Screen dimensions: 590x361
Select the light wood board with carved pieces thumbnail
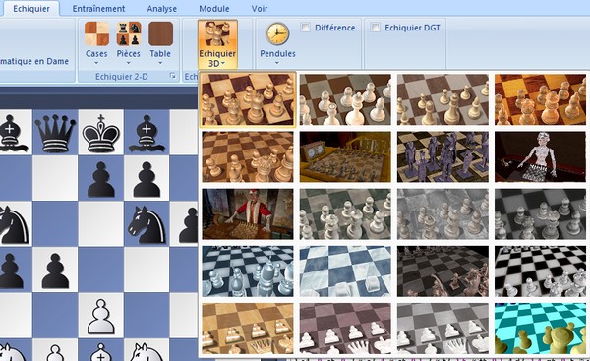coord(248,156)
